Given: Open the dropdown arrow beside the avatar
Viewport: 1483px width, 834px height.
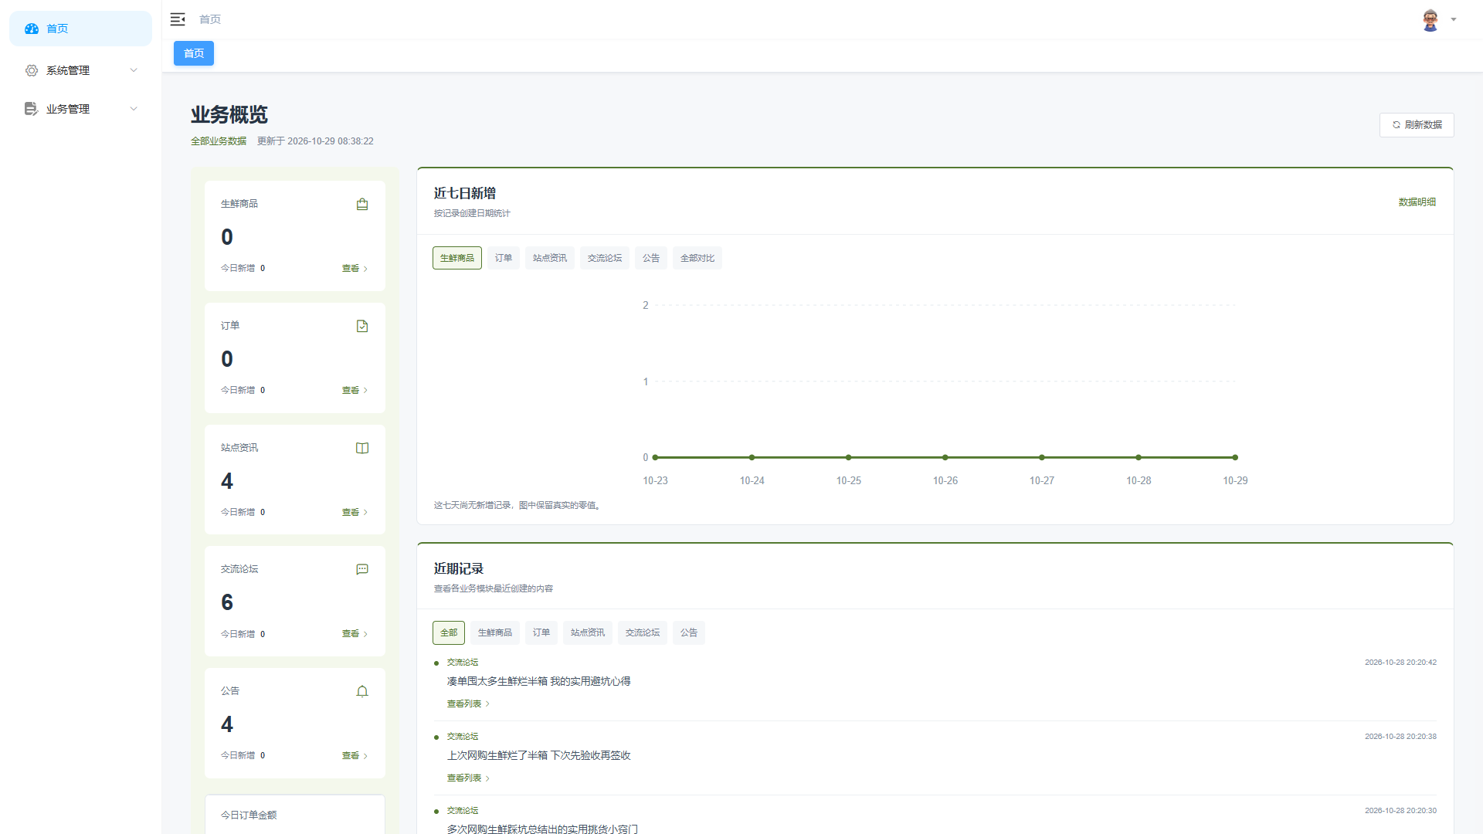Looking at the screenshot, I should click(x=1454, y=20).
